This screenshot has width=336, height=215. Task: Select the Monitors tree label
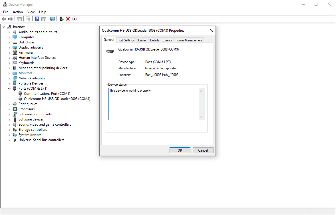click(25, 73)
